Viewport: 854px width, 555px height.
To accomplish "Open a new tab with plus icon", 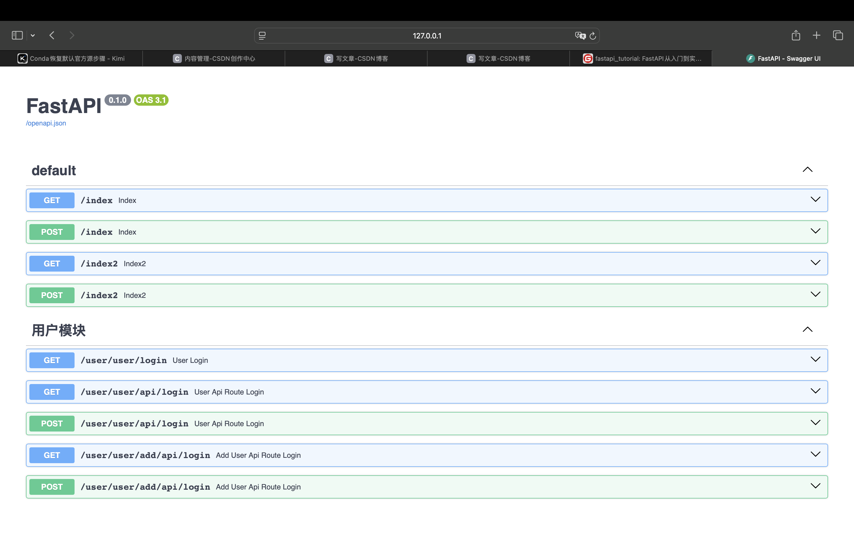I will pyautogui.click(x=816, y=35).
